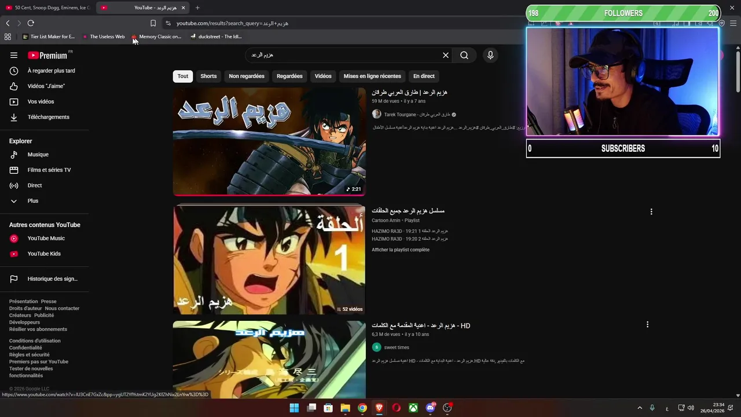Screen dimensions: 741x417
Task: Open OBS Studio from the taskbar
Action: coord(447,408)
